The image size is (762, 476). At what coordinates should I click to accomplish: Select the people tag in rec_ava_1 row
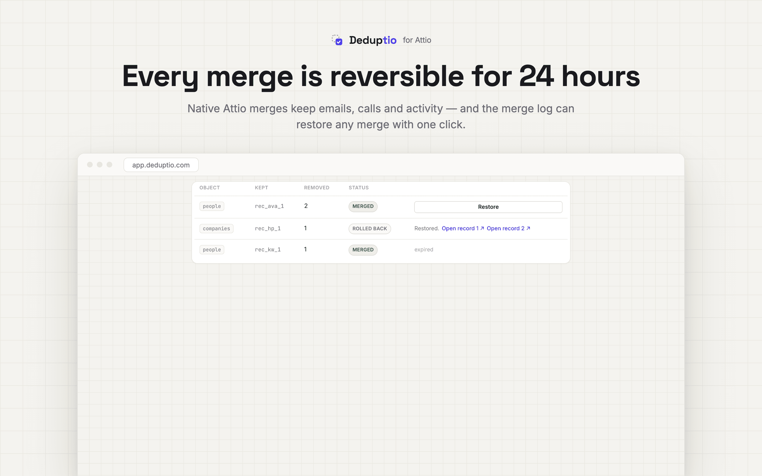pos(212,206)
